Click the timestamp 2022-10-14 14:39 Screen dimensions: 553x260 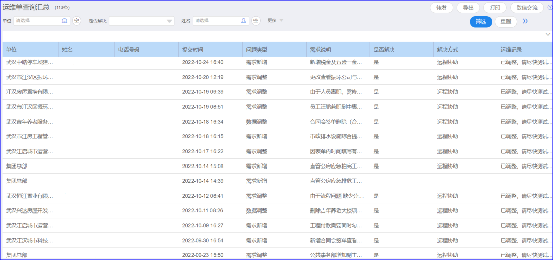point(203,181)
